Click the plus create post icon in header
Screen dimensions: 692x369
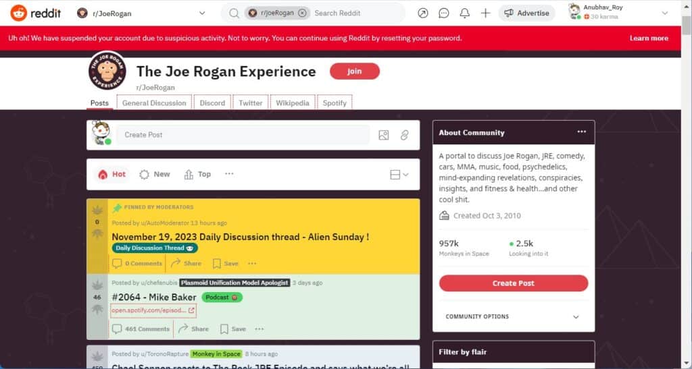485,13
